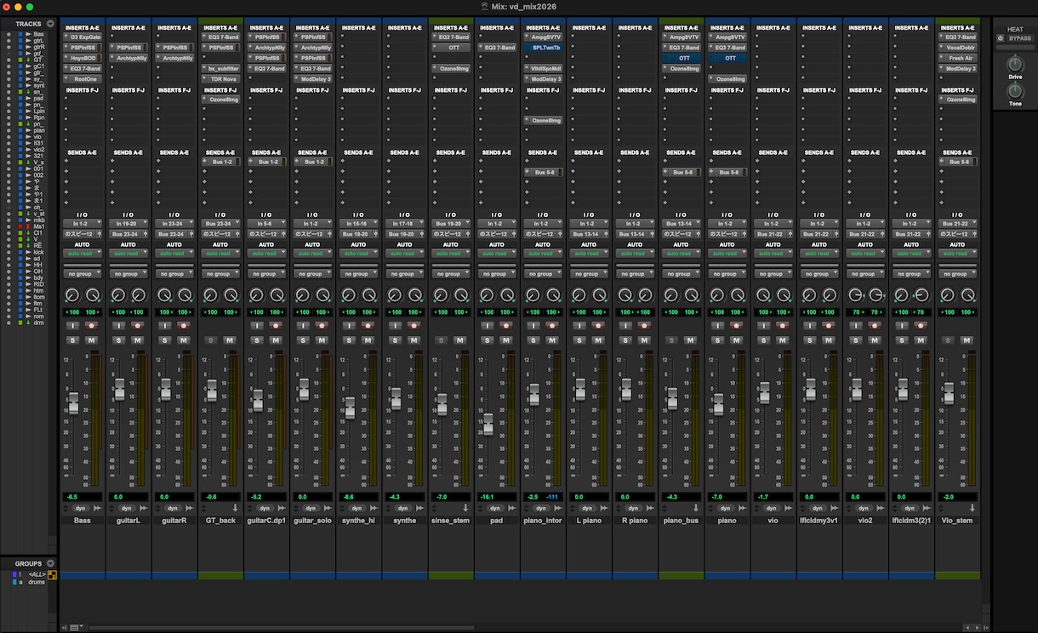The height and width of the screenshot is (633, 1038).
Task: Click the Bus 1-2 send on guitar_solo
Action: point(313,162)
